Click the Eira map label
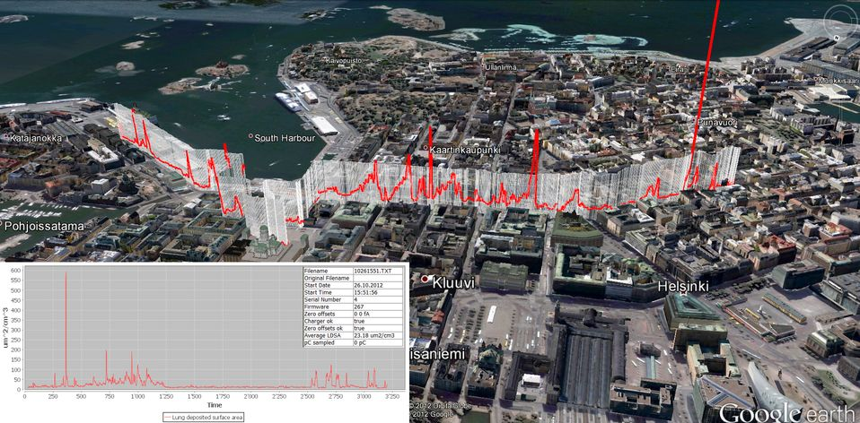 [678, 69]
